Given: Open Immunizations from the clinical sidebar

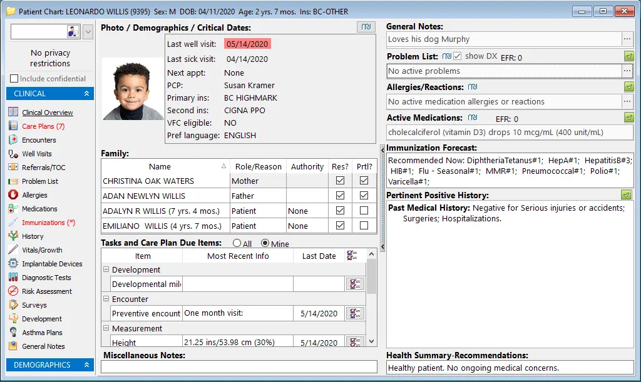Looking at the screenshot, I should click(48, 223).
